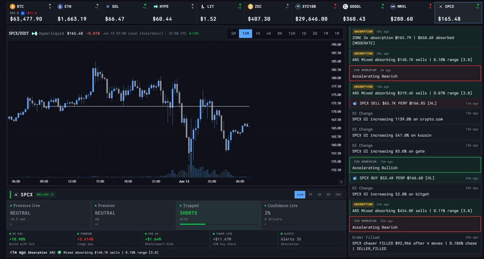Open the SOL $66.47 ticker card

pos(125,13)
